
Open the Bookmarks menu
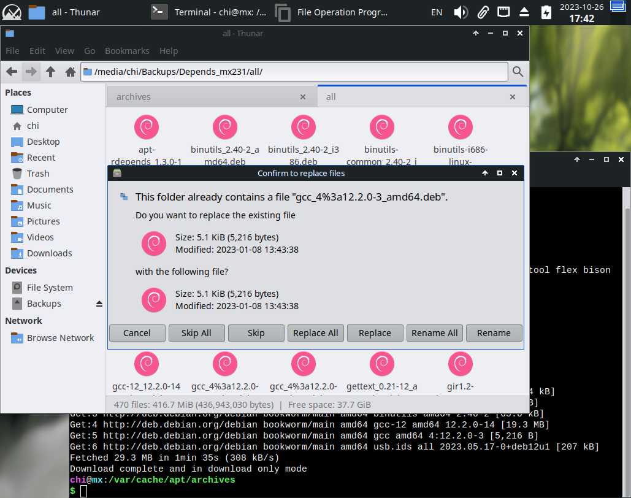point(127,51)
